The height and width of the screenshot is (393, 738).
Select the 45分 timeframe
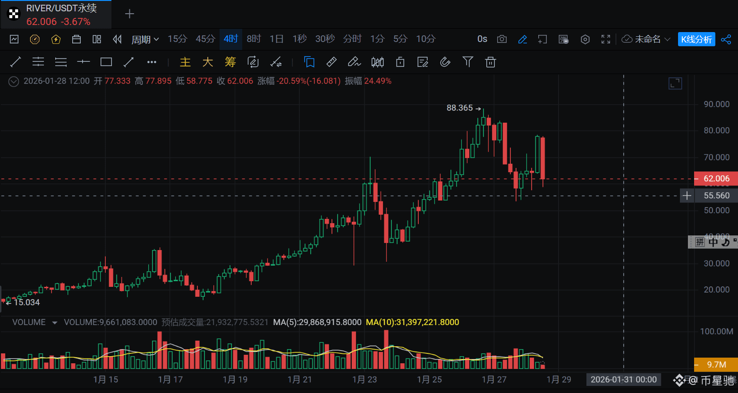coord(205,39)
